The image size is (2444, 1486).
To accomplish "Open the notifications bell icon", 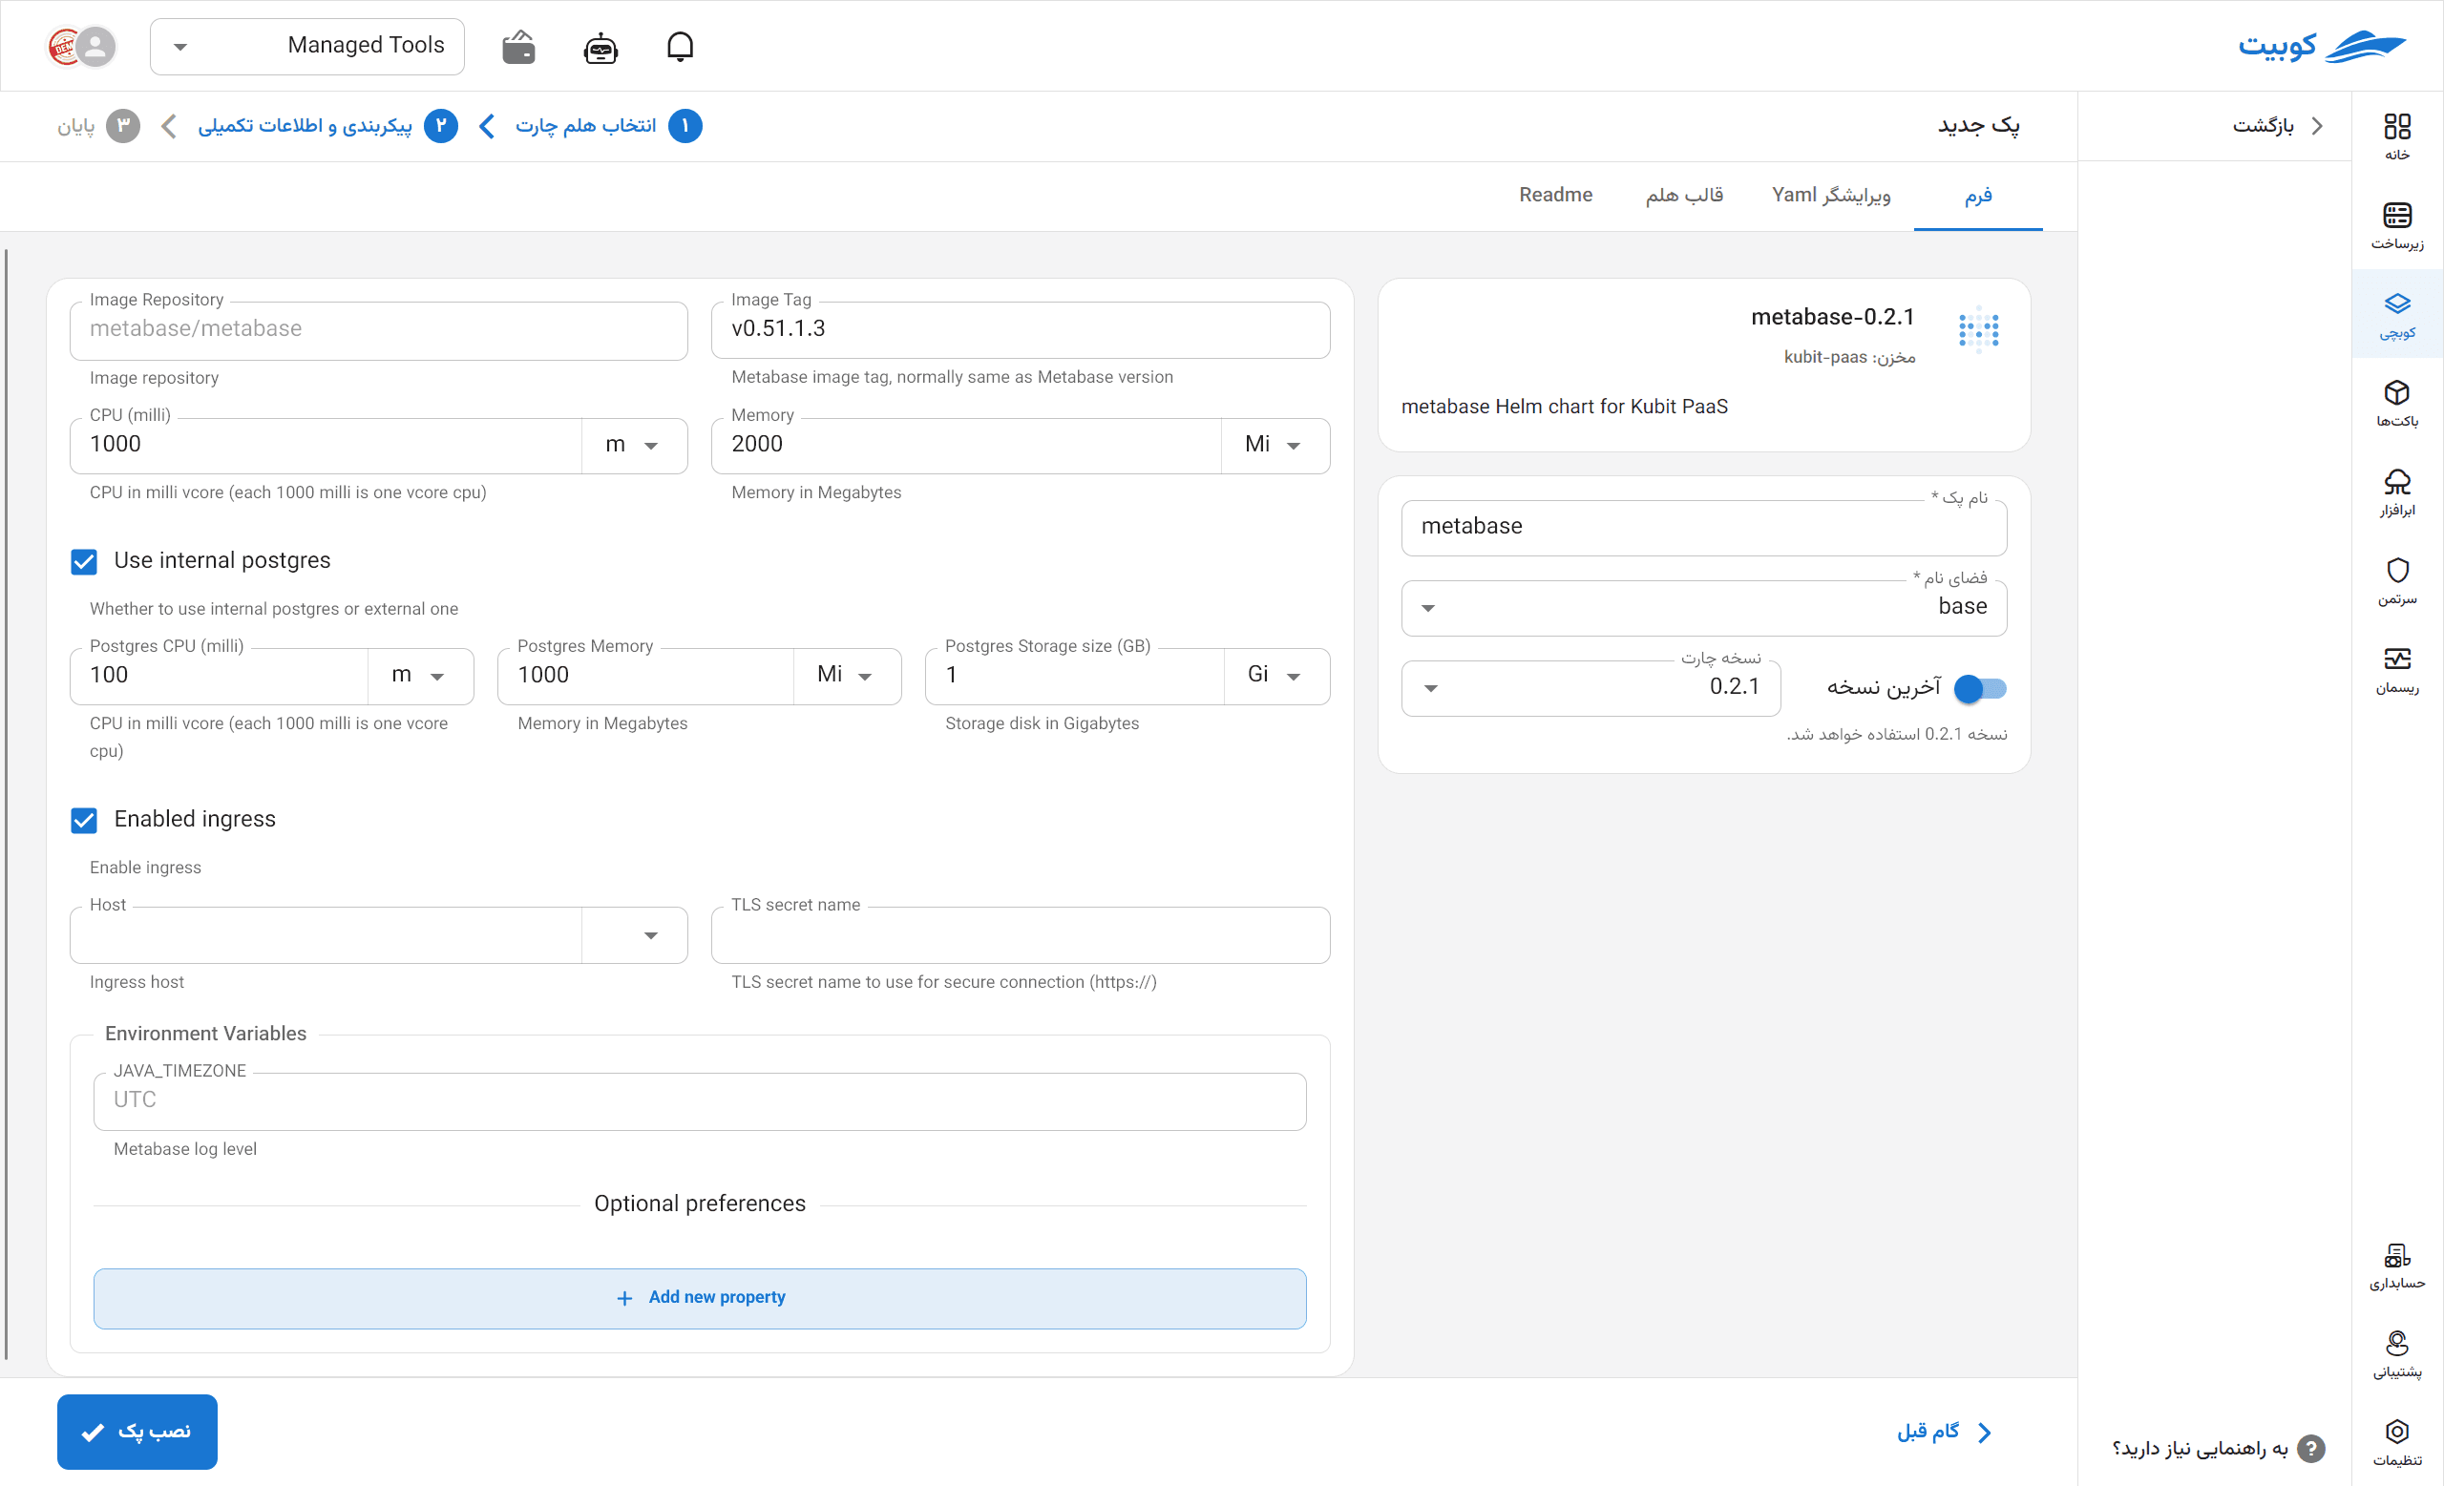I will point(680,47).
